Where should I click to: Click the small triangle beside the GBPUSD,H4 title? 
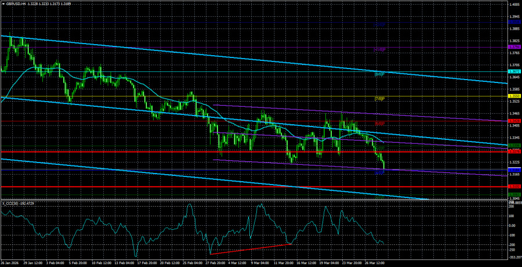3,4
